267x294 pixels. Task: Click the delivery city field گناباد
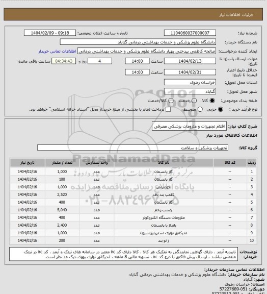click(190, 91)
